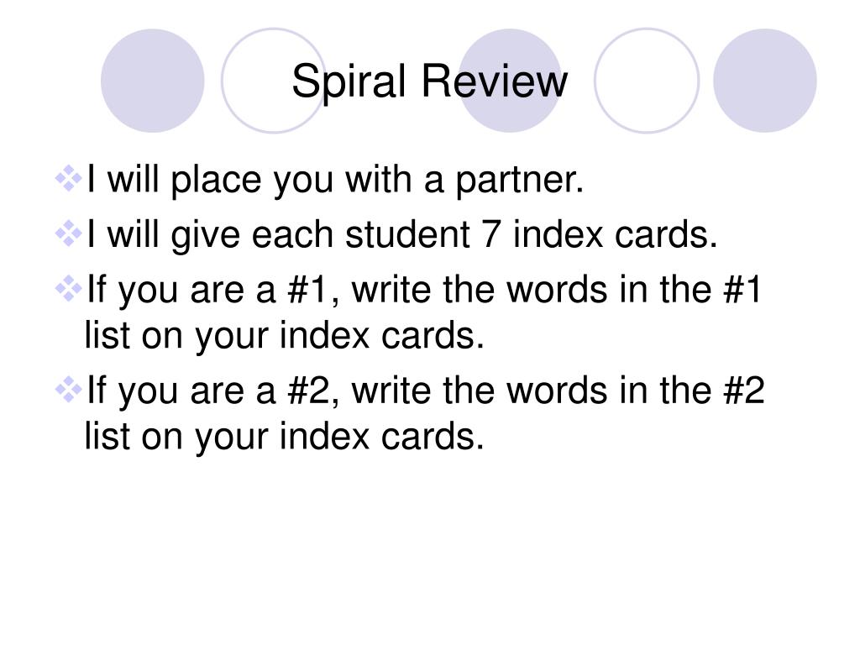Click the line 'I will give each student 7 index cards.'

coord(402,235)
